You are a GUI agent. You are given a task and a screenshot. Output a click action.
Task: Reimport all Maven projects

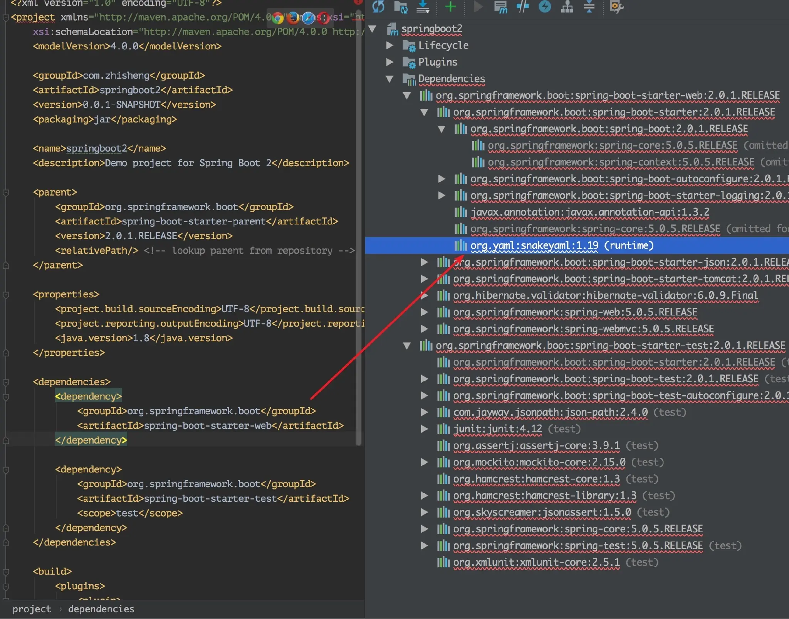click(378, 7)
